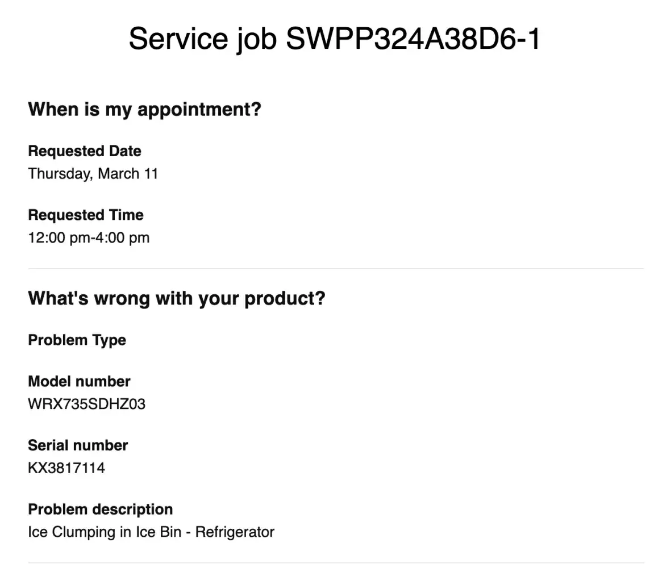This screenshot has width=650, height=568.
Task: Click the word Refrigerator in the description
Action: point(235,532)
